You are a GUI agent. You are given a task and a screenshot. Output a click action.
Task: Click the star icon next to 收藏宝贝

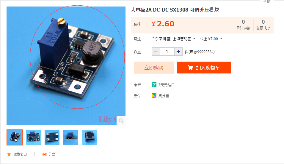(x=9, y=154)
